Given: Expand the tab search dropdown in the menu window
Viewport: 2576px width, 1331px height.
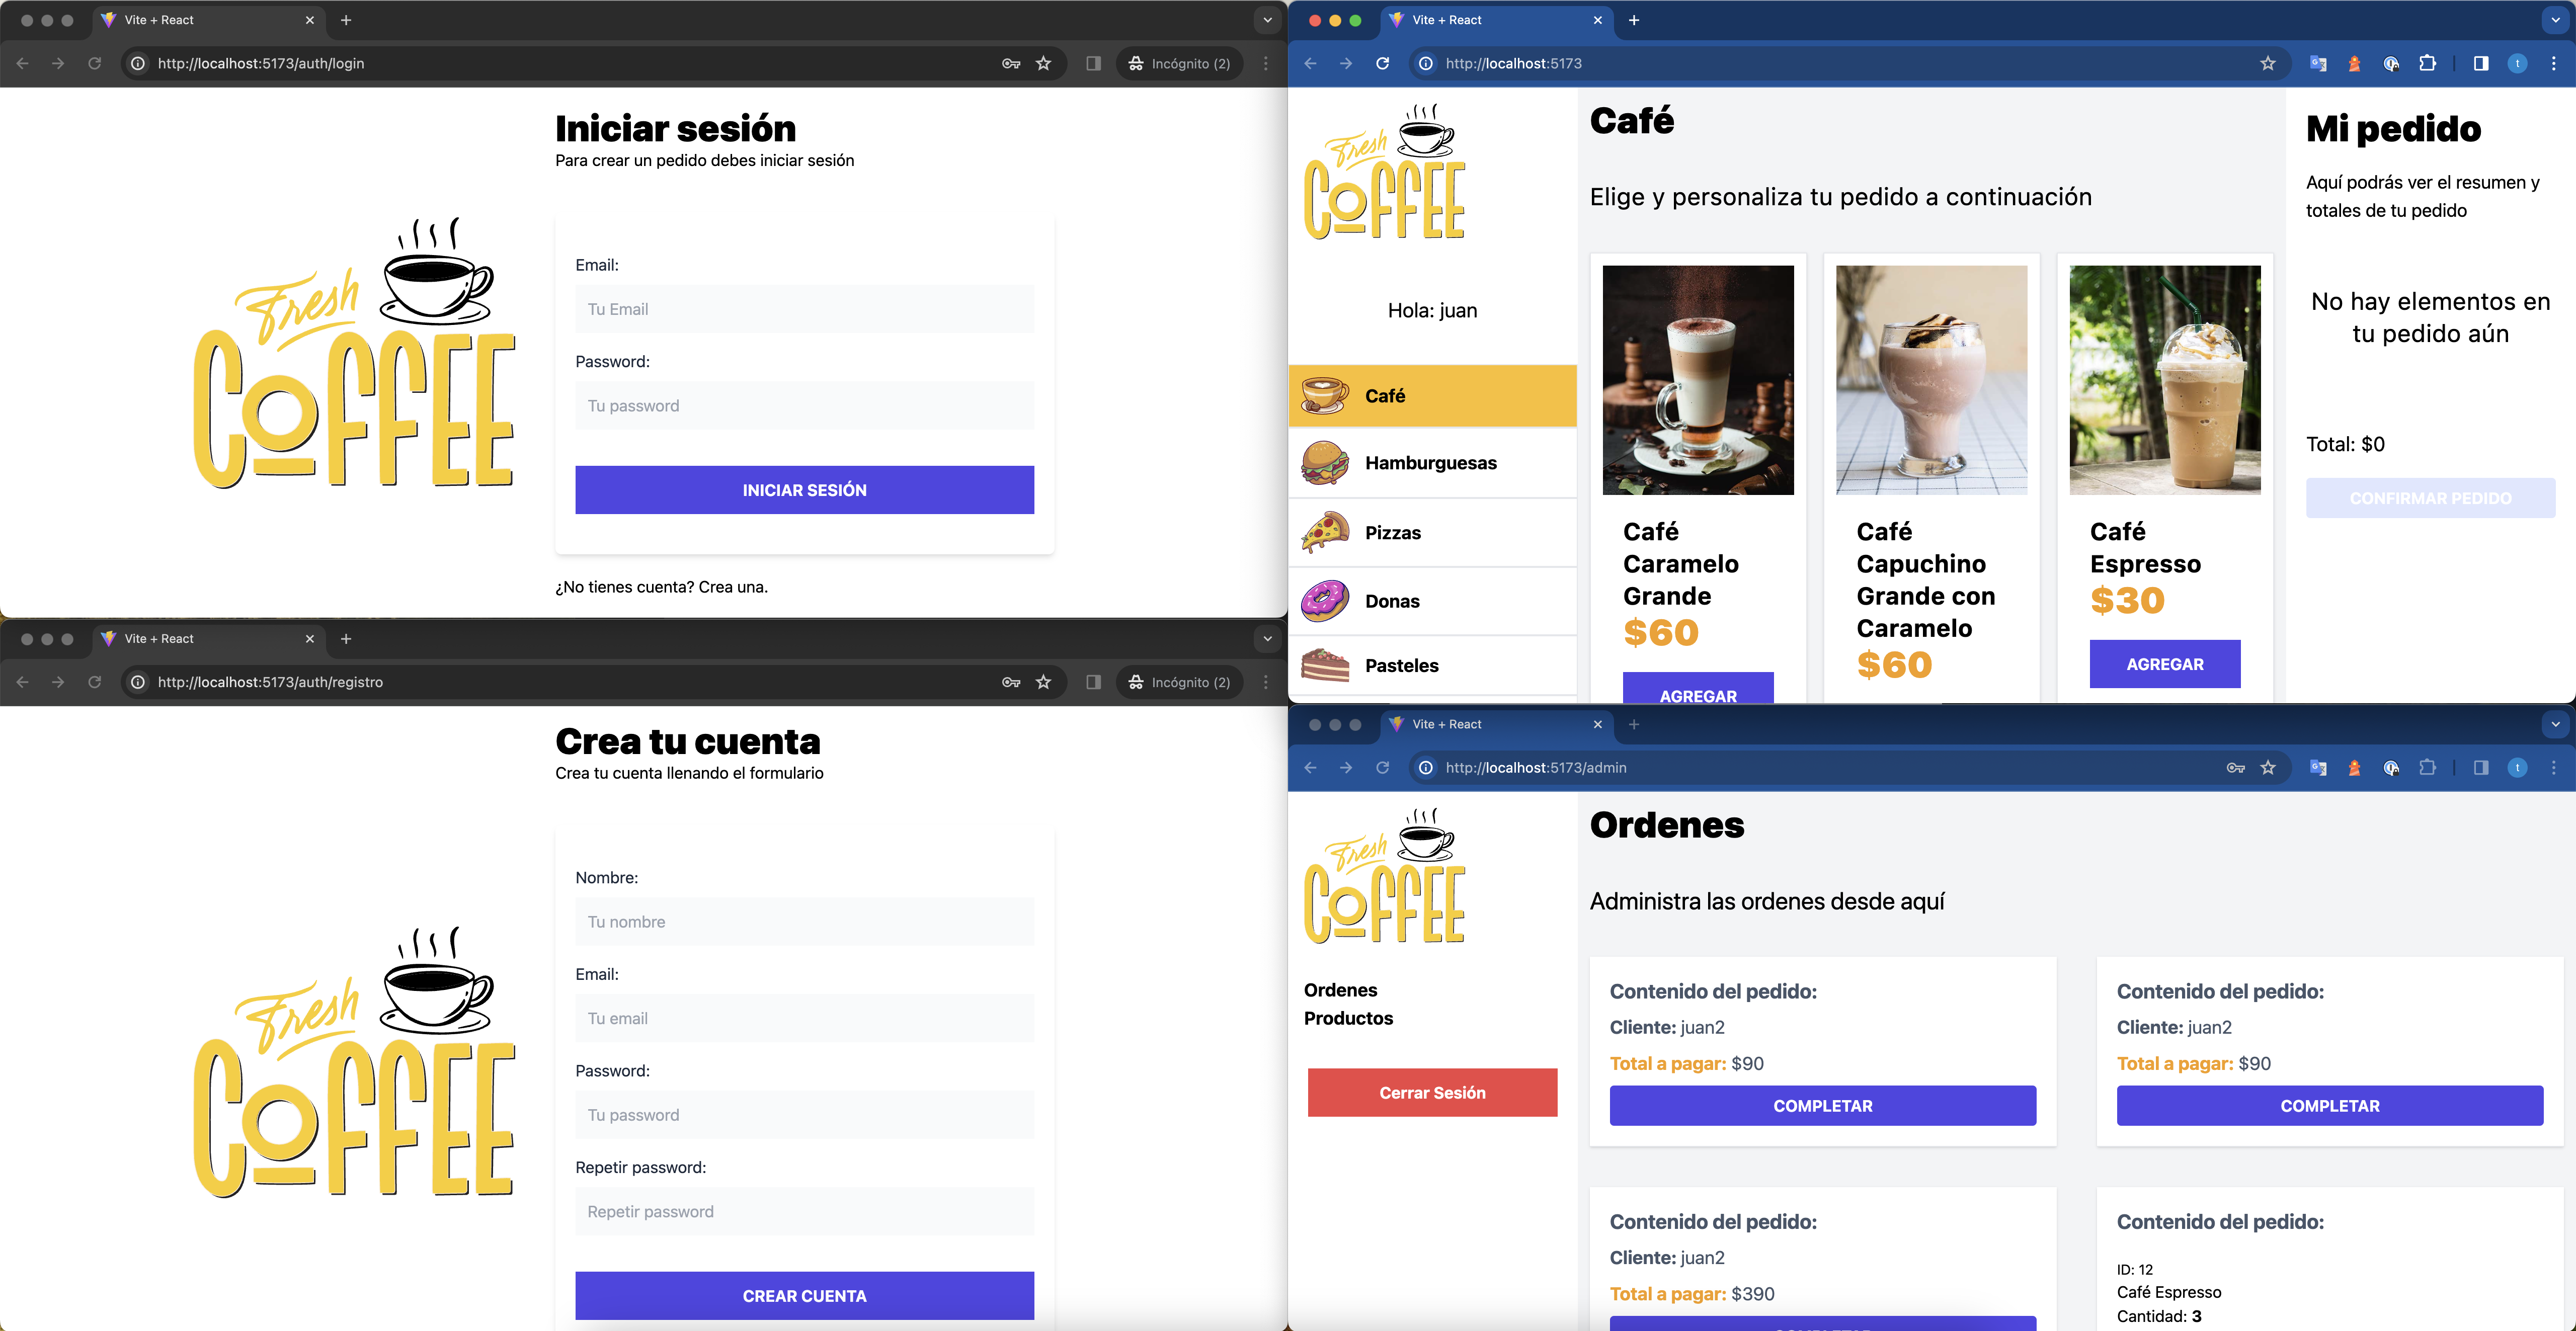Looking at the screenshot, I should point(2555,20).
